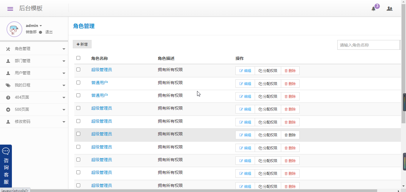406x192 pixels.
Task: Click the arrow icon beside 500页面
Action: pos(8,110)
